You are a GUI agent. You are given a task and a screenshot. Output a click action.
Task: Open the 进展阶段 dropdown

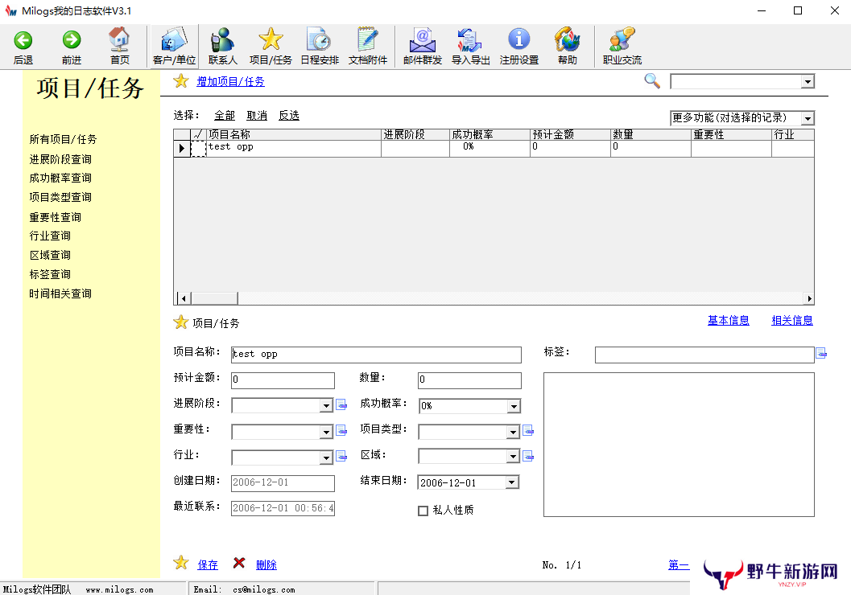(x=325, y=405)
